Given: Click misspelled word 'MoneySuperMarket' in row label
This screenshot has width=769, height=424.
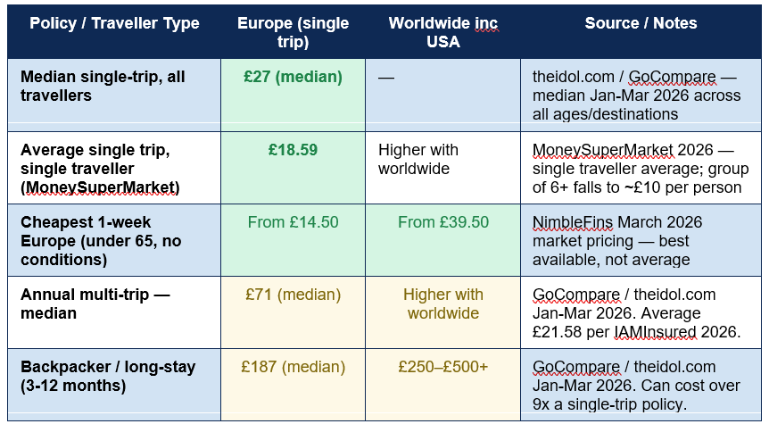Looking at the screenshot, I should (100, 187).
